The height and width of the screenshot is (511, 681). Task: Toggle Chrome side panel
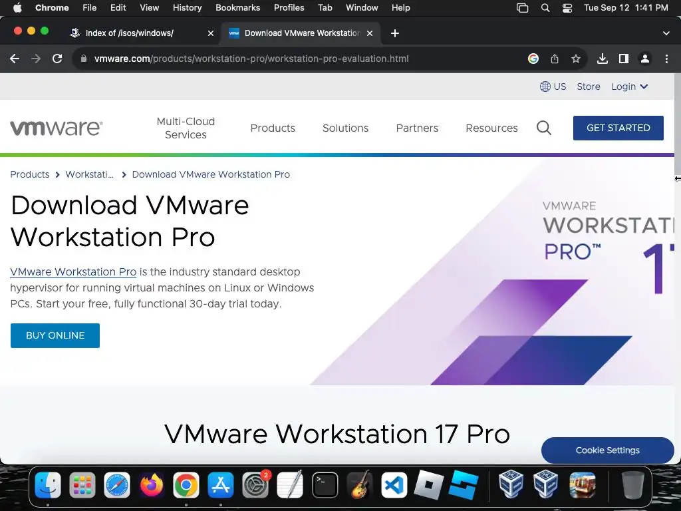[624, 59]
